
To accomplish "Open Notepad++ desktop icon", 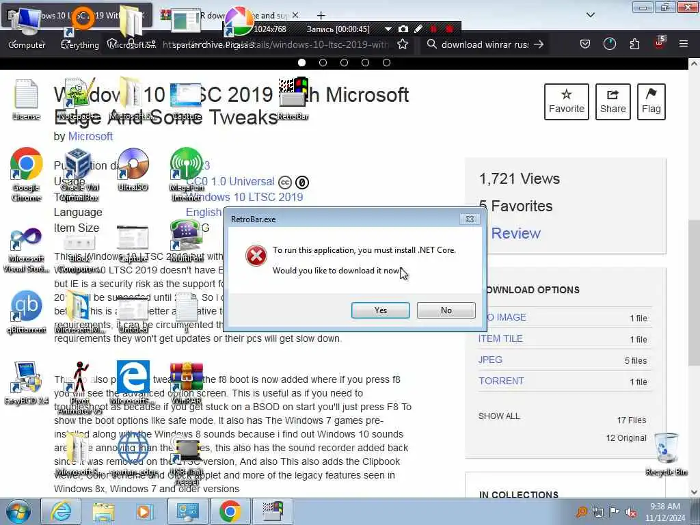I will [x=79, y=100].
